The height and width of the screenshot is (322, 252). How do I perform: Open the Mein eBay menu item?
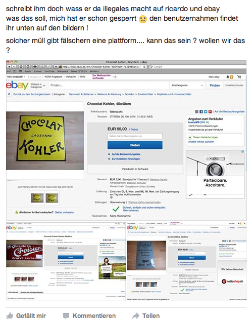(x=214, y=77)
